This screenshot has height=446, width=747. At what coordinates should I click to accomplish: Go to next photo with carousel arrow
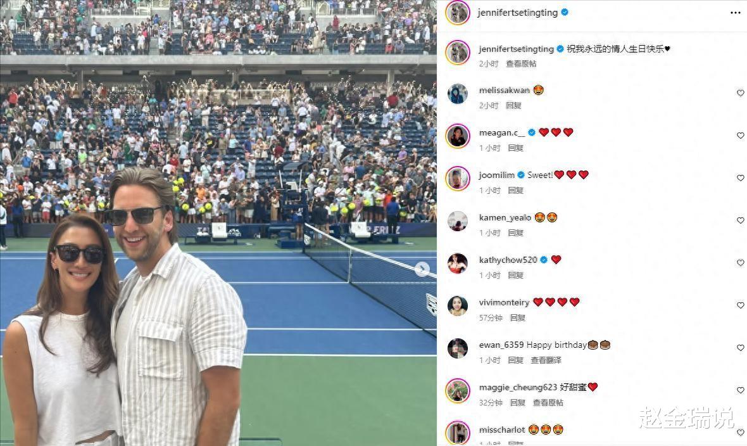[x=422, y=269]
